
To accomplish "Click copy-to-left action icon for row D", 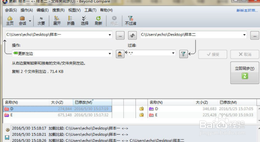I will 142,109.
